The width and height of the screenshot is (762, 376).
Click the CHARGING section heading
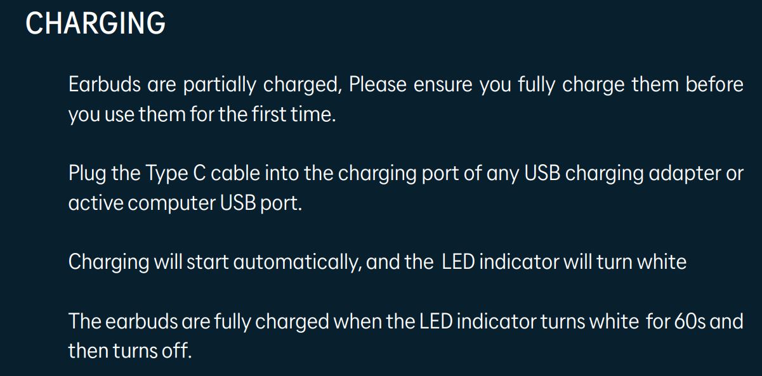[95, 23]
